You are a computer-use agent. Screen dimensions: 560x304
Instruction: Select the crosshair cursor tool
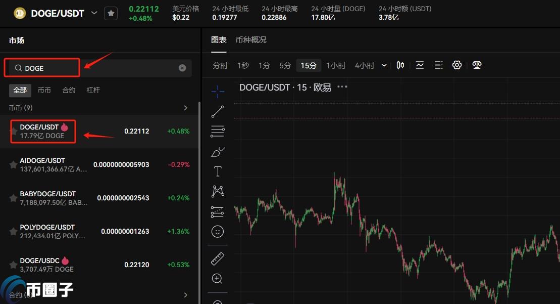(x=218, y=92)
